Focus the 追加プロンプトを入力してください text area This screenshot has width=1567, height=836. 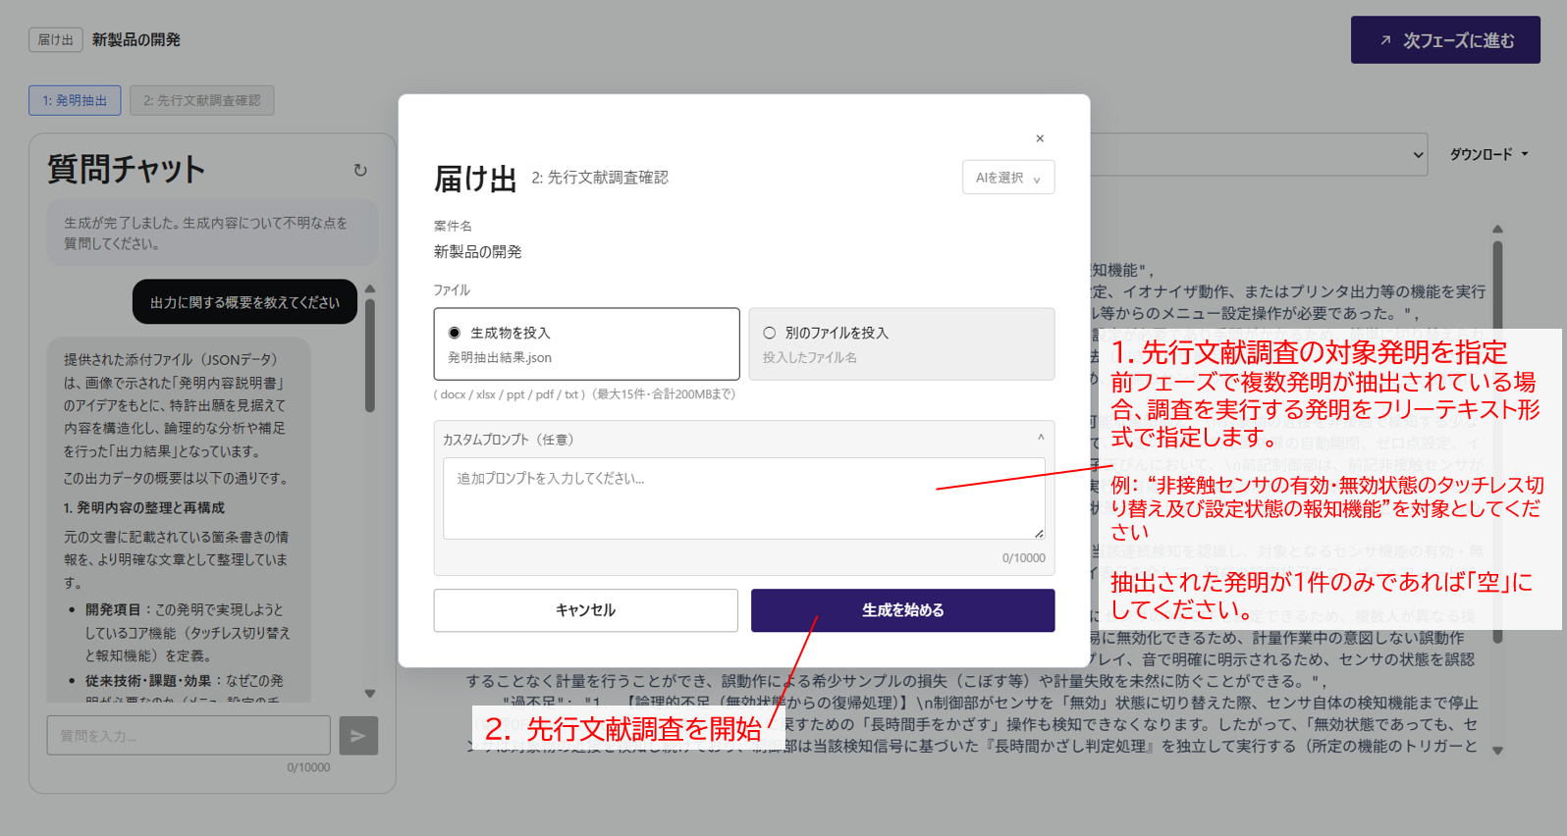click(744, 498)
